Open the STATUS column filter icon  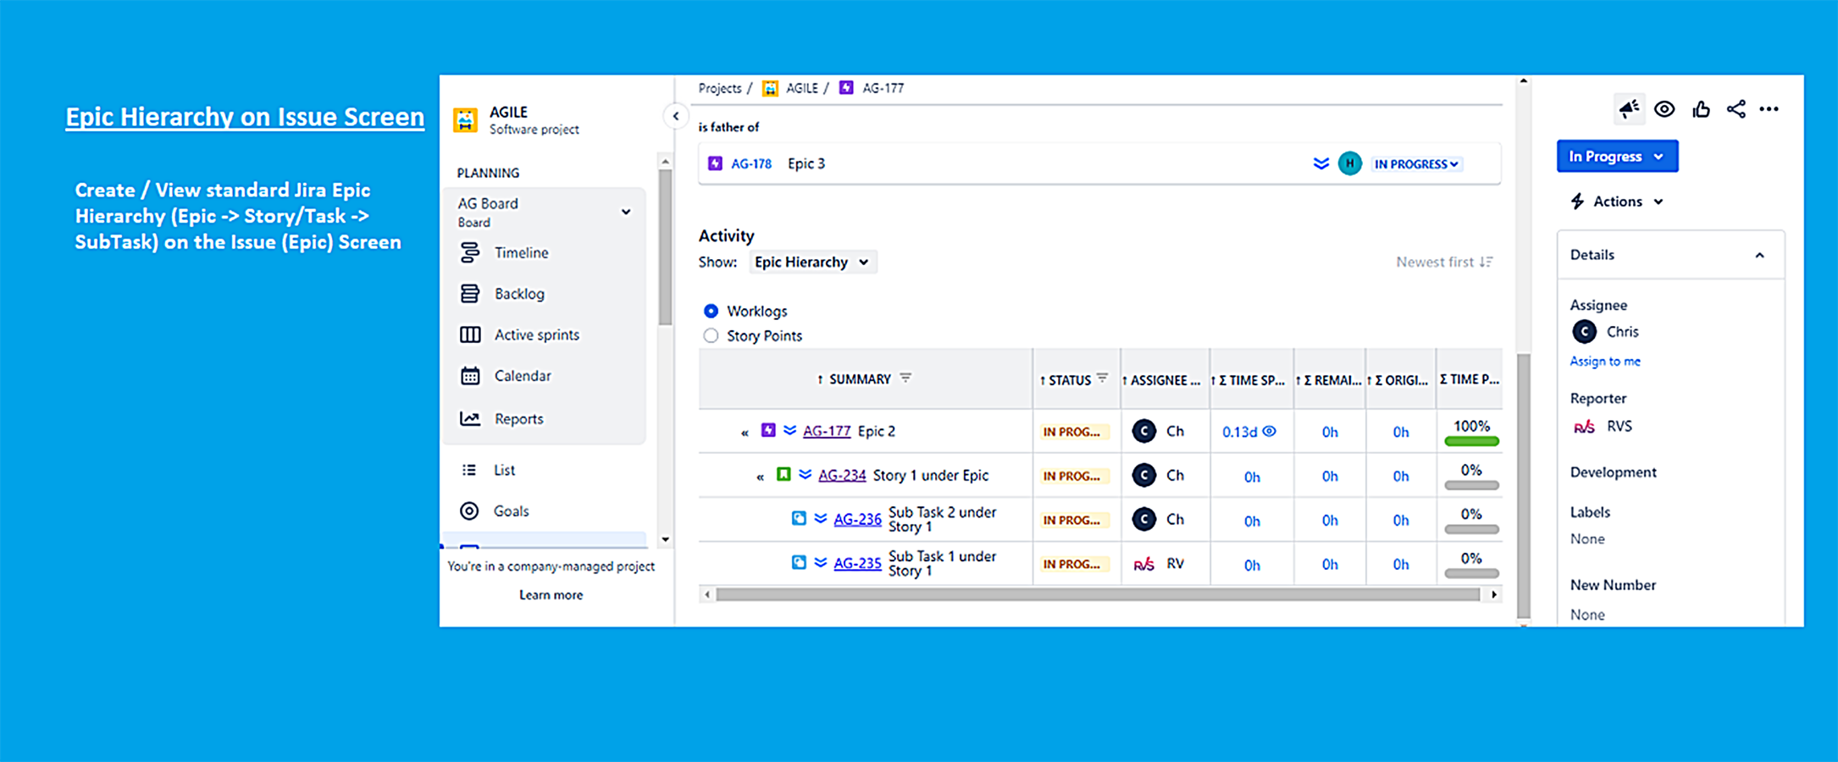(1102, 378)
